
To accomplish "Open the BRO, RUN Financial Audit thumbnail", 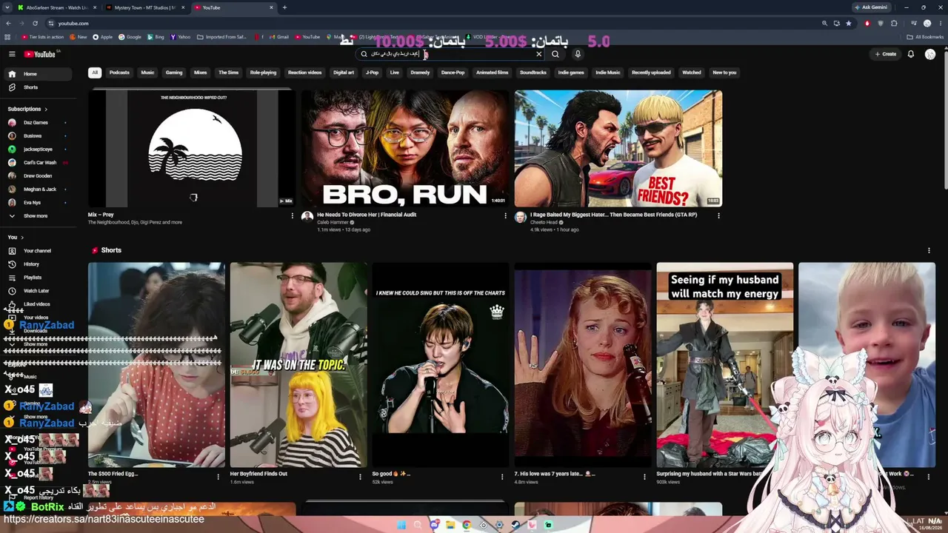I will click(405, 148).
